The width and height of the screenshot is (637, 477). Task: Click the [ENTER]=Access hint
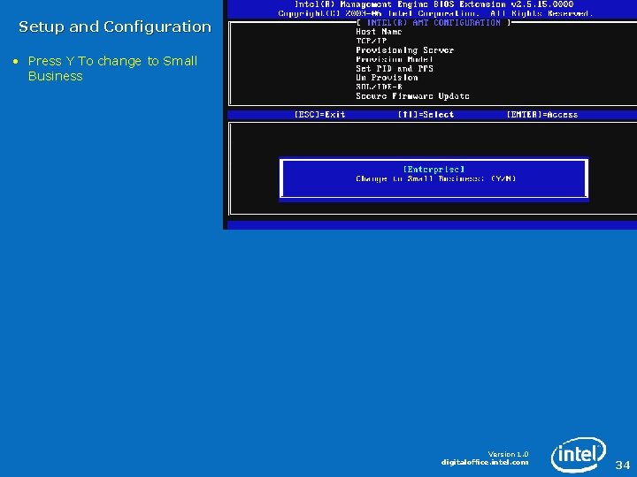(542, 115)
